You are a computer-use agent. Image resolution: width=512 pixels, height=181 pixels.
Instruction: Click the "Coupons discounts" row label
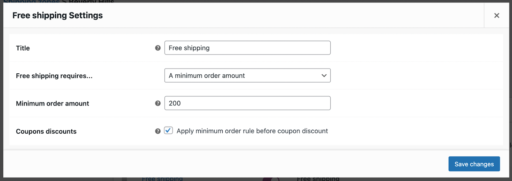(x=46, y=131)
